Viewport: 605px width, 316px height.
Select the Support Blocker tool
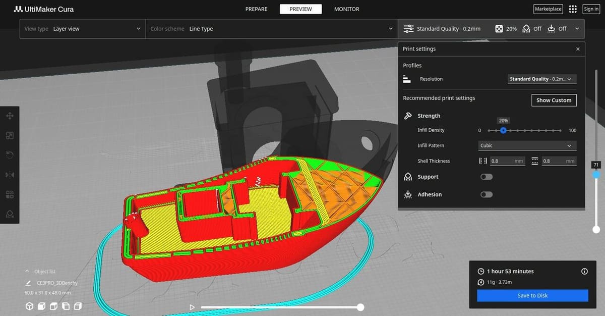point(10,214)
